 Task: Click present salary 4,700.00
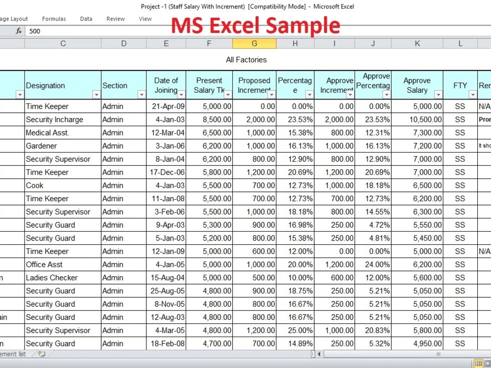[x=209, y=343]
